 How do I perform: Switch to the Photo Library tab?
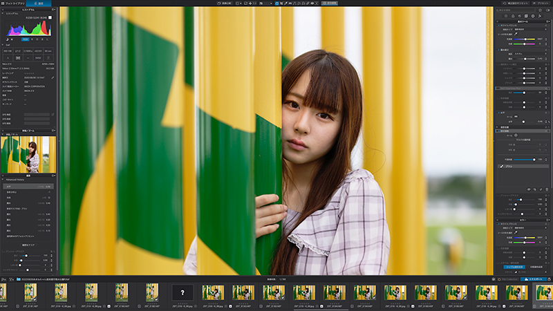click(x=12, y=3)
